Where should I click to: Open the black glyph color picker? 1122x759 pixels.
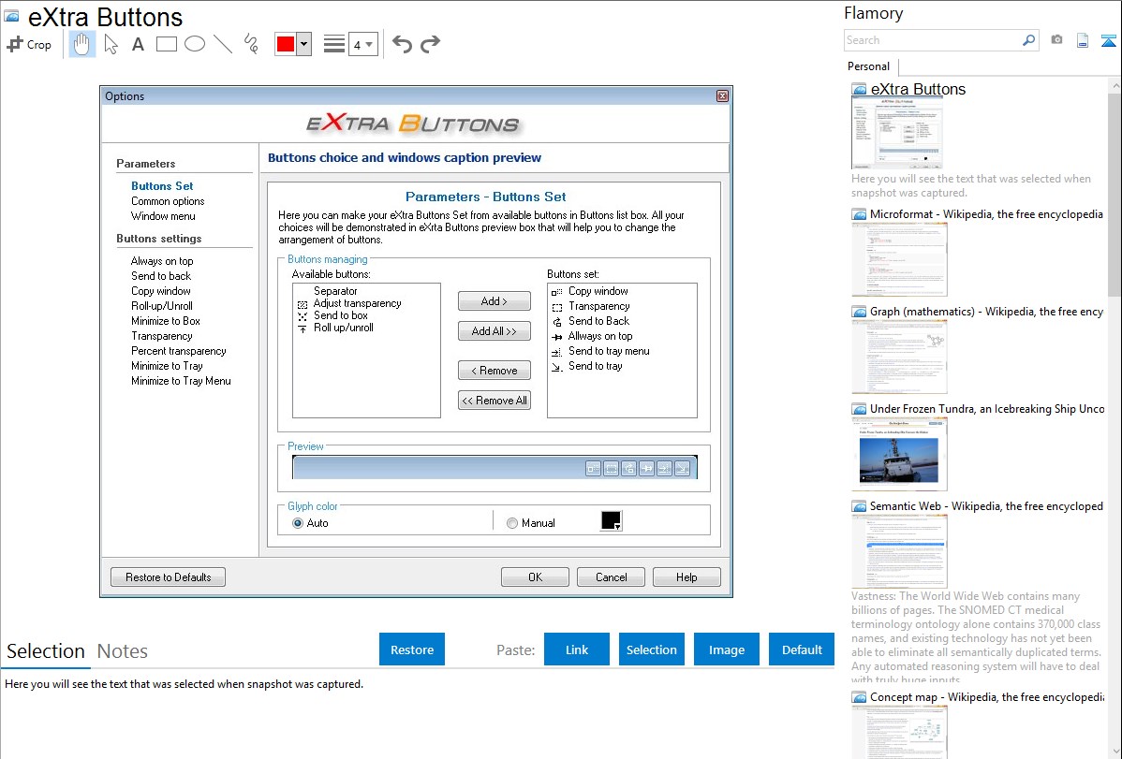coord(611,520)
